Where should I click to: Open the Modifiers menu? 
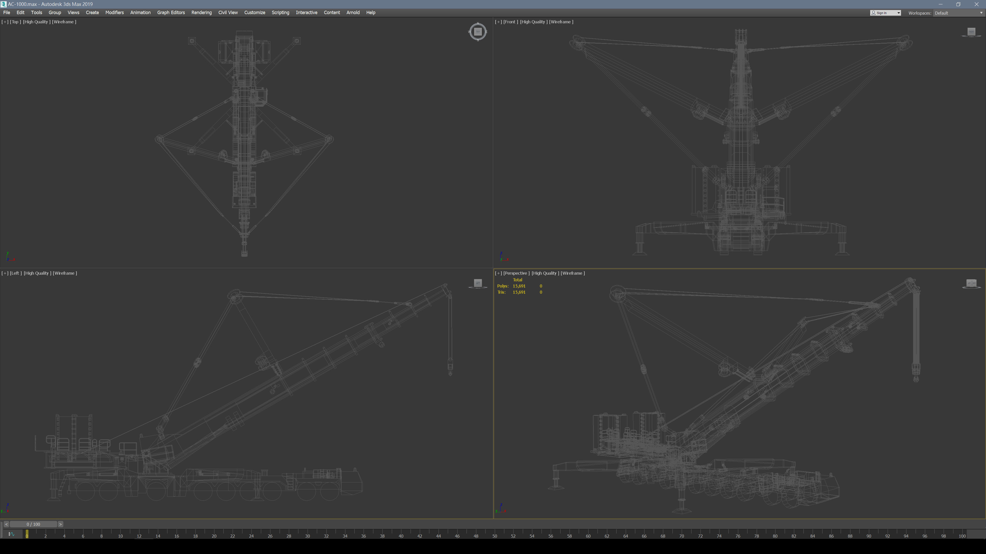point(115,13)
